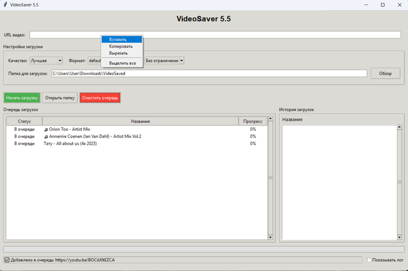Click the VideoSaver feather icon in title bar
Screen dimensions: 408x271
pos(5,5)
